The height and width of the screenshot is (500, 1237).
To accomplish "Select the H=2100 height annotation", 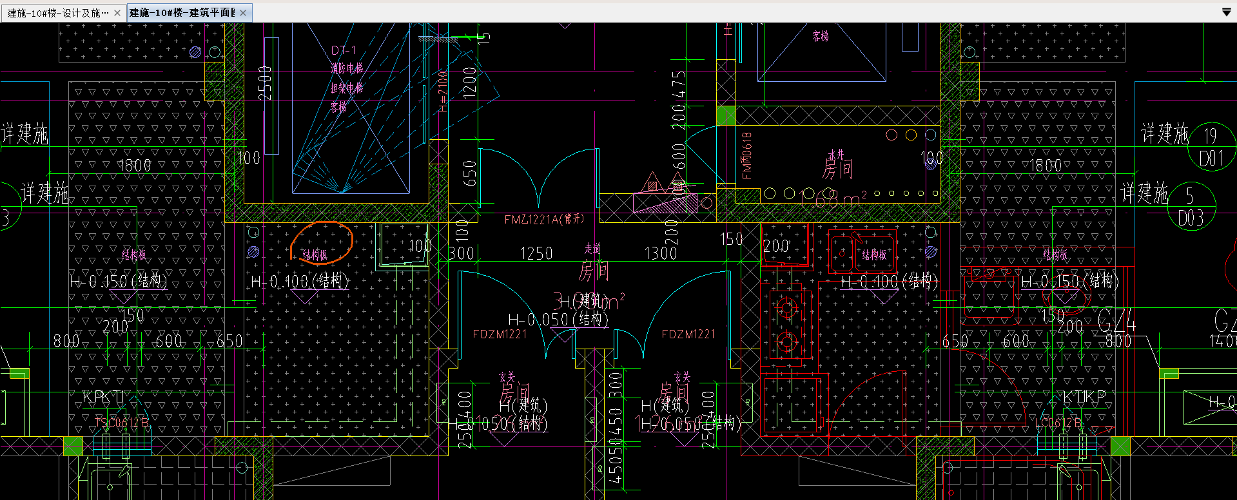I will [443, 91].
